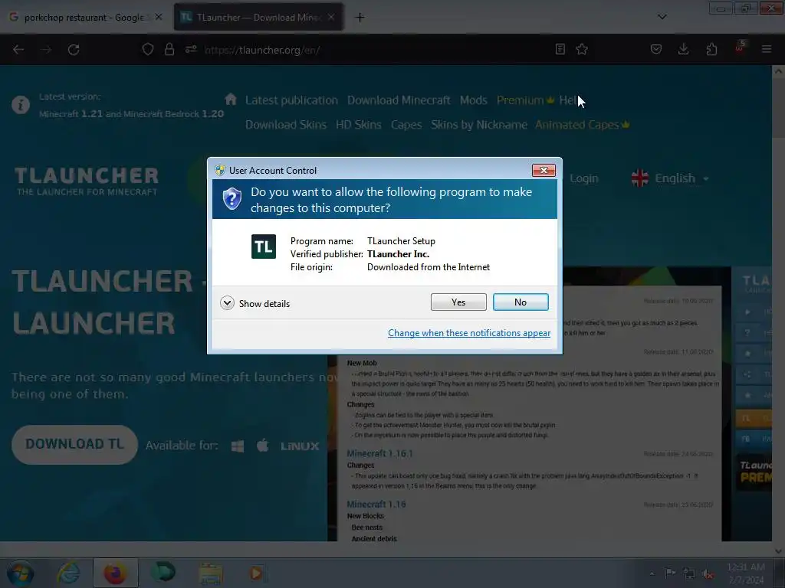The height and width of the screenshot is (588, 785).
Task: Click the Apple platform icon
Action: tap(262, 445)
